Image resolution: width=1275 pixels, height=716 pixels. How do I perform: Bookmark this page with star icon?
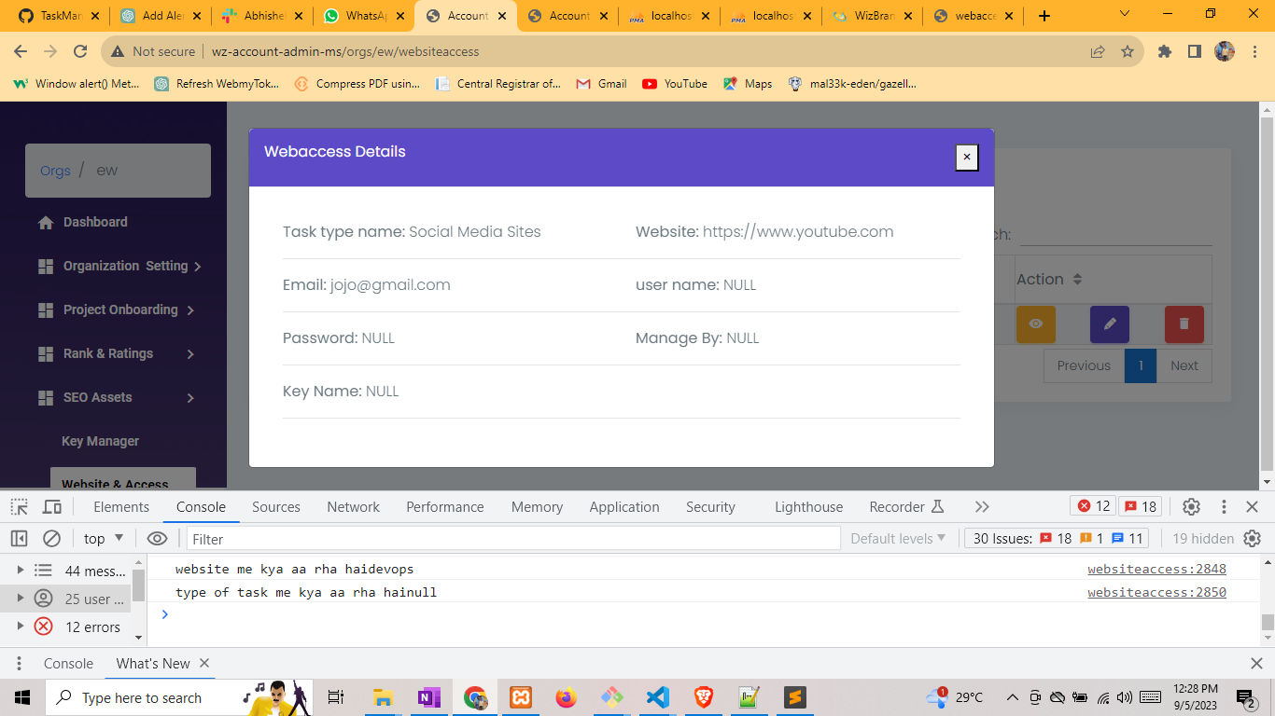[1128, 51]
